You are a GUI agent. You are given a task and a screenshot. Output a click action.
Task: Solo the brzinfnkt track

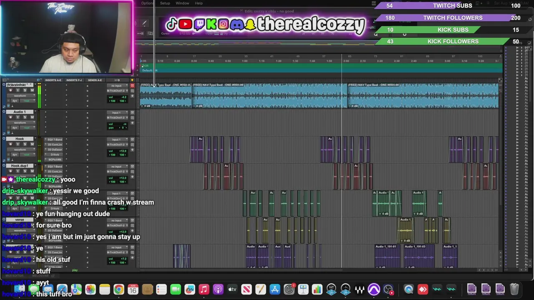pyautogui.click(x=25, y=90)
